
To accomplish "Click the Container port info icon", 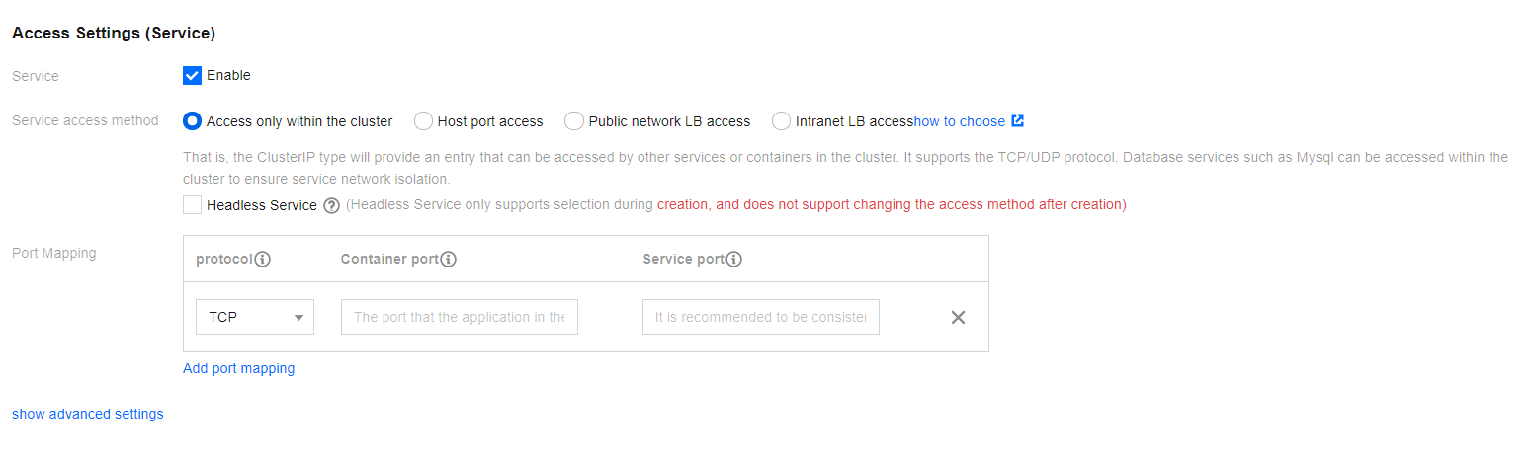I will [x=448, y=260].
